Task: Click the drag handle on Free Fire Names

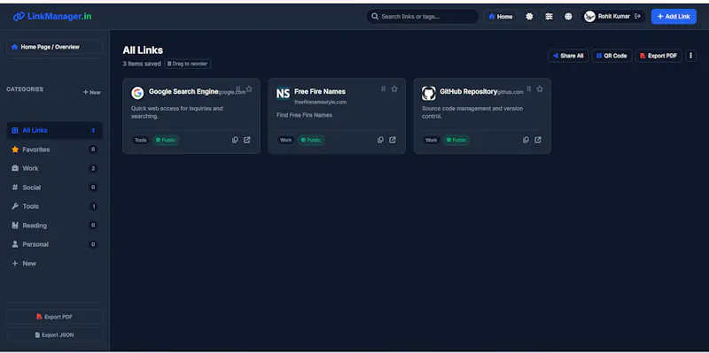Action: [x=384, y=89]
